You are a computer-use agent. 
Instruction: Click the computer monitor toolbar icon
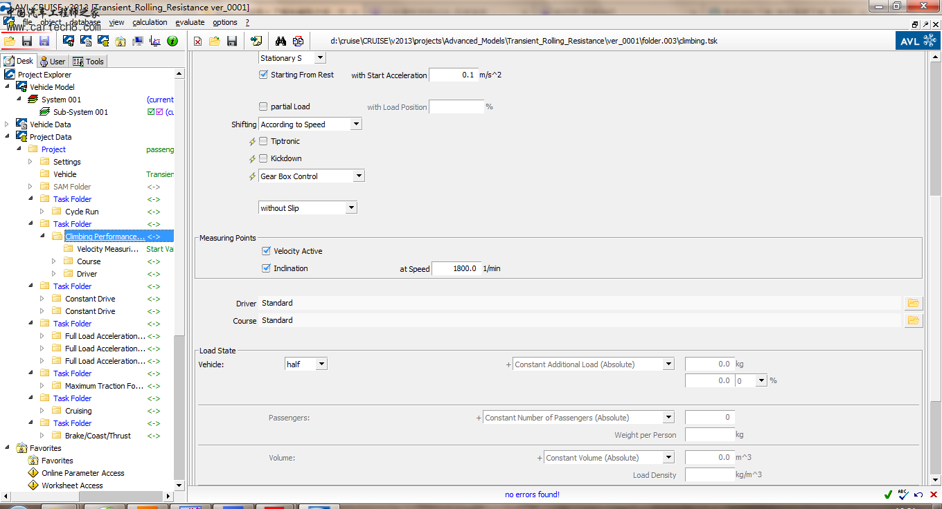tap(138, 41)
